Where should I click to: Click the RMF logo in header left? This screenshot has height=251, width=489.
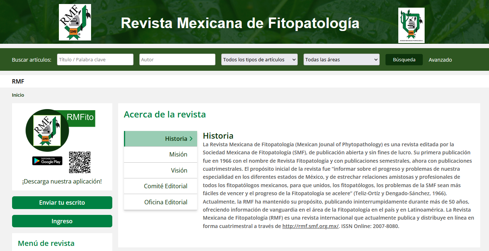click(75, 22)
